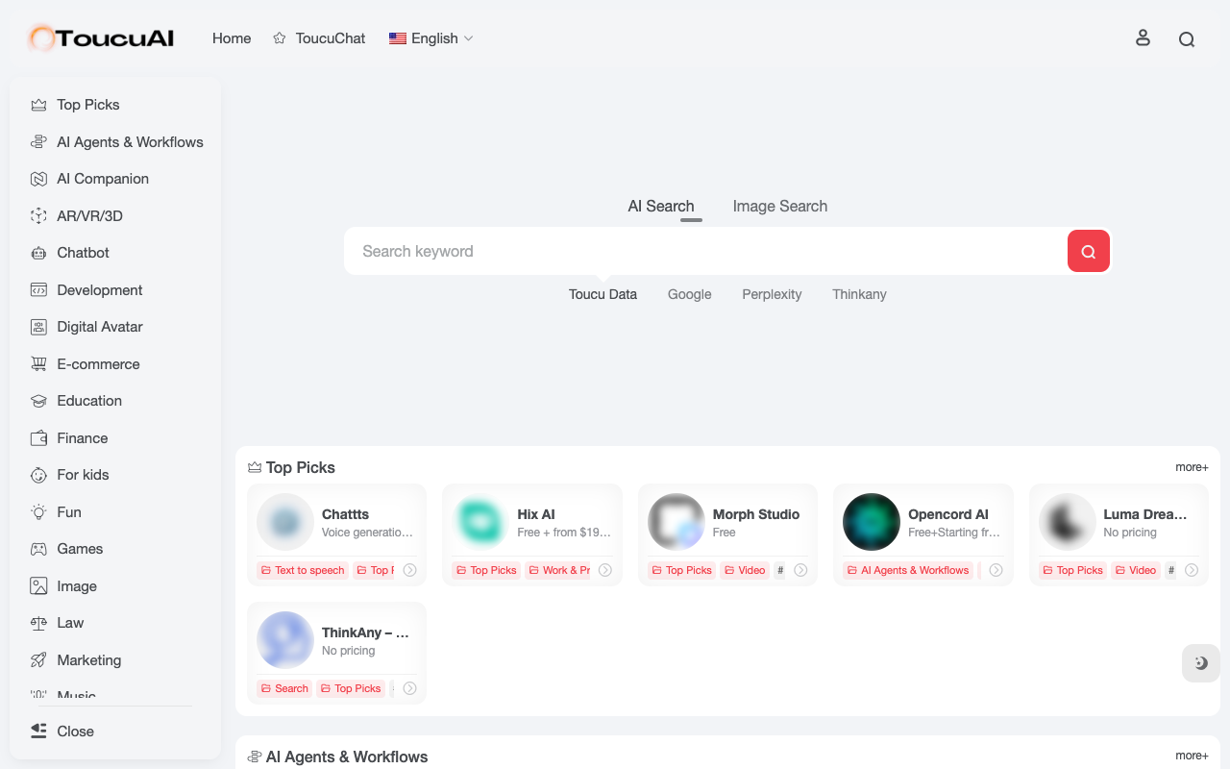Screen dimensions: 1230x769
Task: Click the red search submit button
Action: click(1089, 251)
